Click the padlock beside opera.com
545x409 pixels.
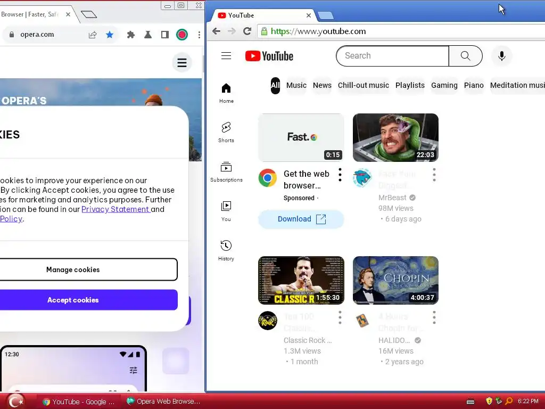(x=12, y=35)
